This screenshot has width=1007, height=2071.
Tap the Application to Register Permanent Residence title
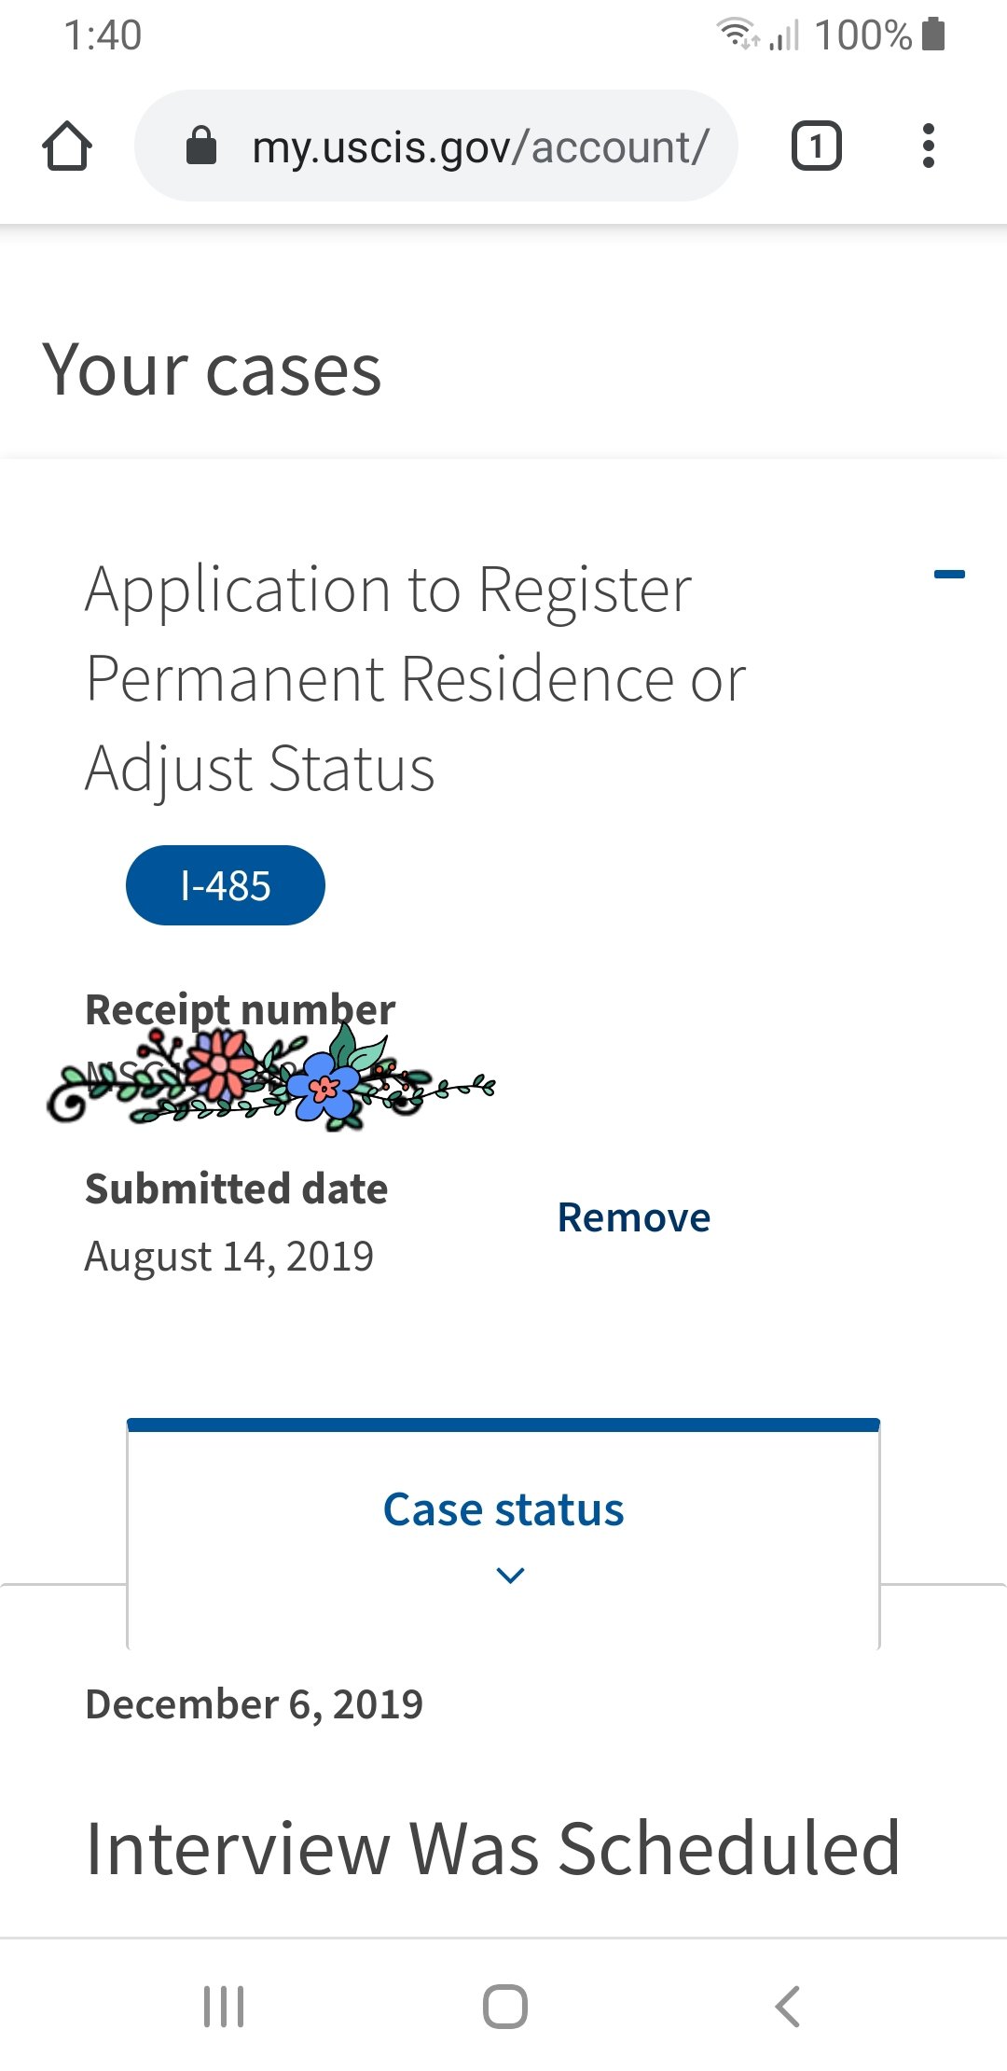[x=416, y=679]
